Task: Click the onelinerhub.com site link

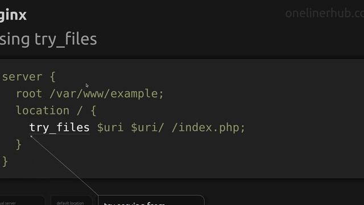Action: pyautogui.click(x=324, y=13)
